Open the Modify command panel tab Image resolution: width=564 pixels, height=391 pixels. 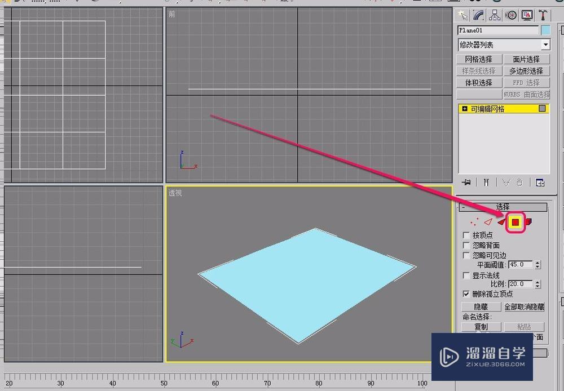478,15
